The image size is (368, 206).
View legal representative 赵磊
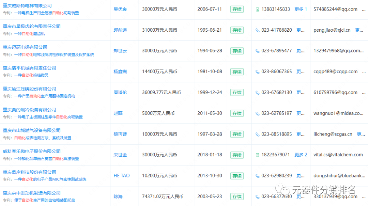(118, 113)
